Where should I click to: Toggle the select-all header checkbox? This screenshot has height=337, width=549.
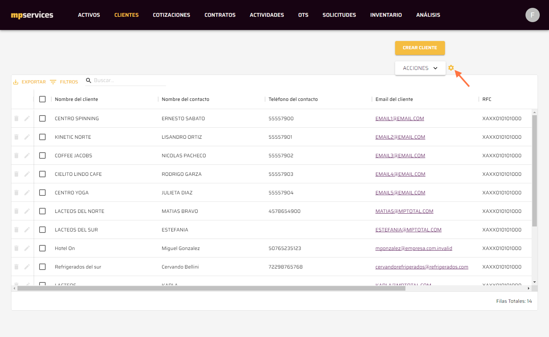pyautogui.click(x=42, y=99)
